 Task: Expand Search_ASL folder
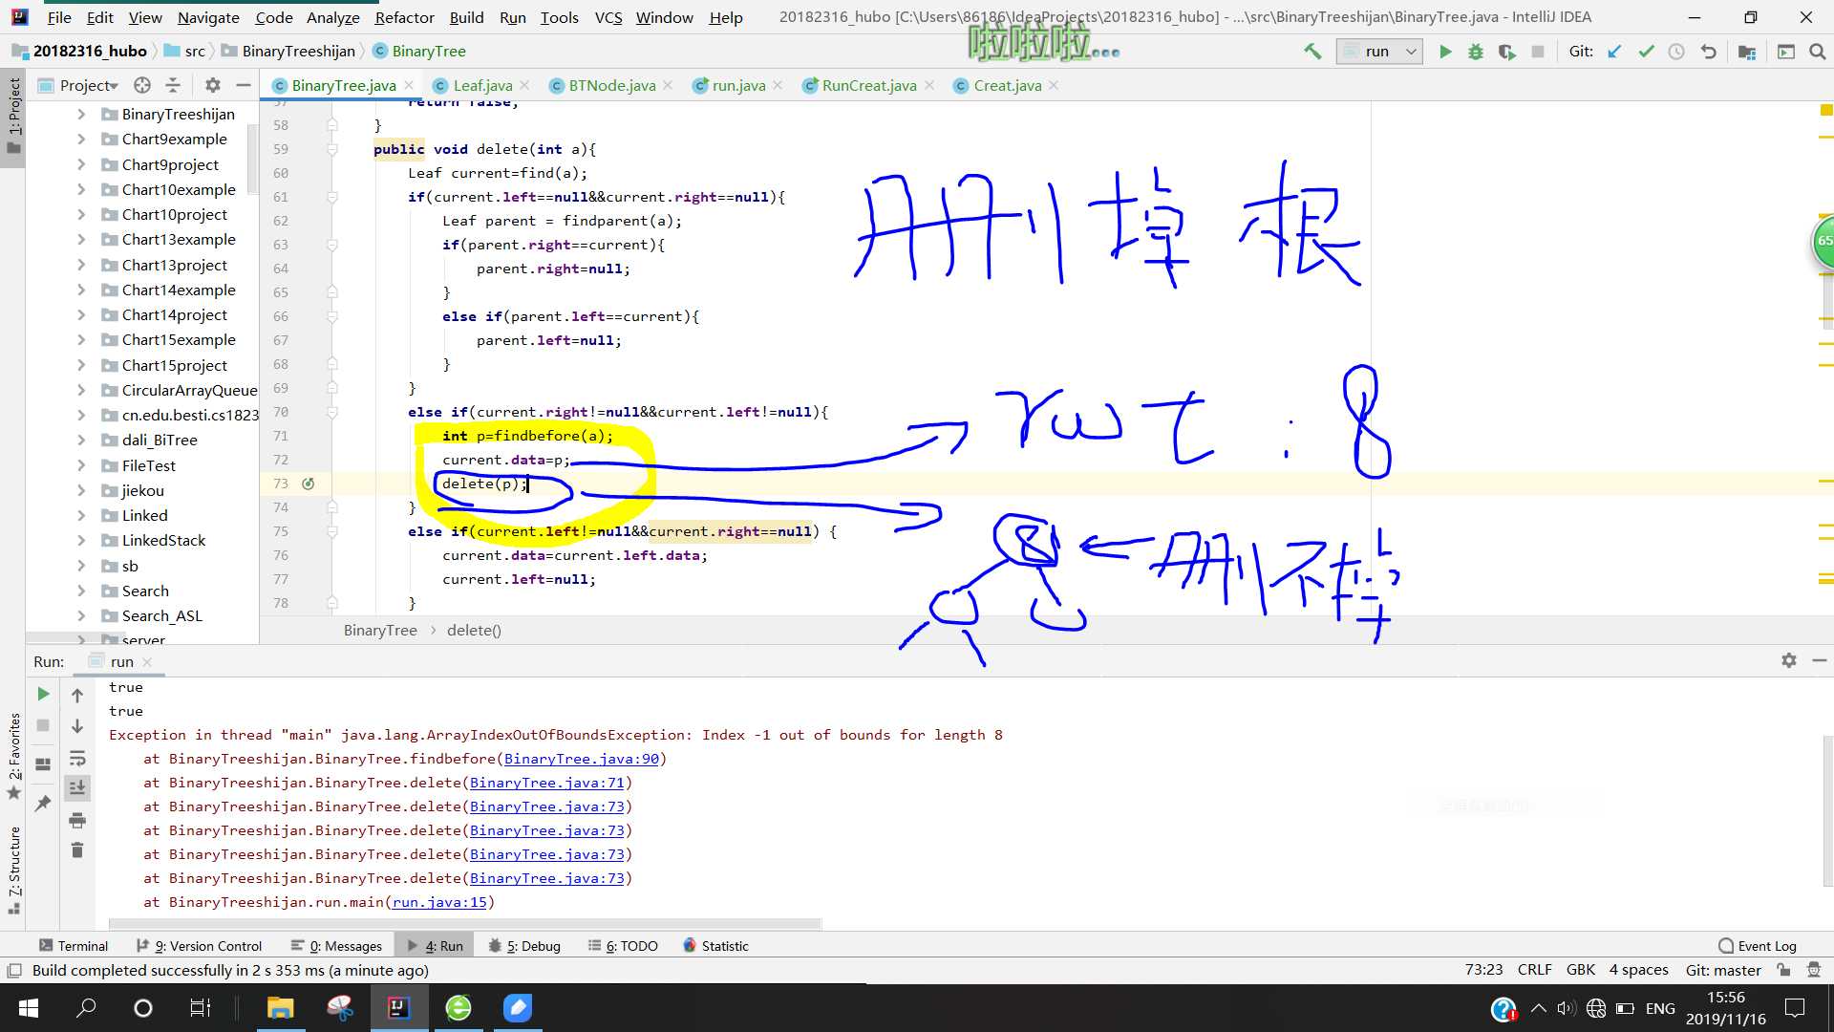(81, 616)
